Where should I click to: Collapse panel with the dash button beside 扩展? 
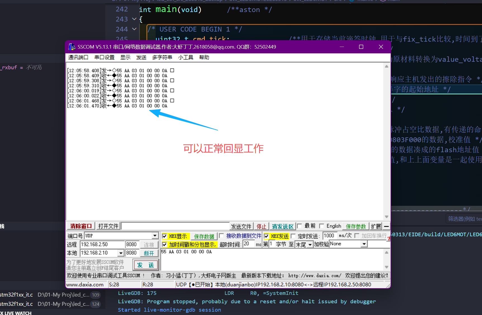pos(386,226)
